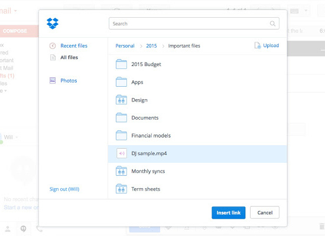Click the Search input field
Viewport: 325px width, 236px height.
(x=194, y=24)
